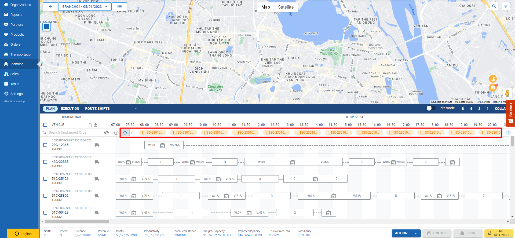Switch to the ROUTE SHIFTS tab
This screenshot has height=238, width=515.
tap(97, 108)
